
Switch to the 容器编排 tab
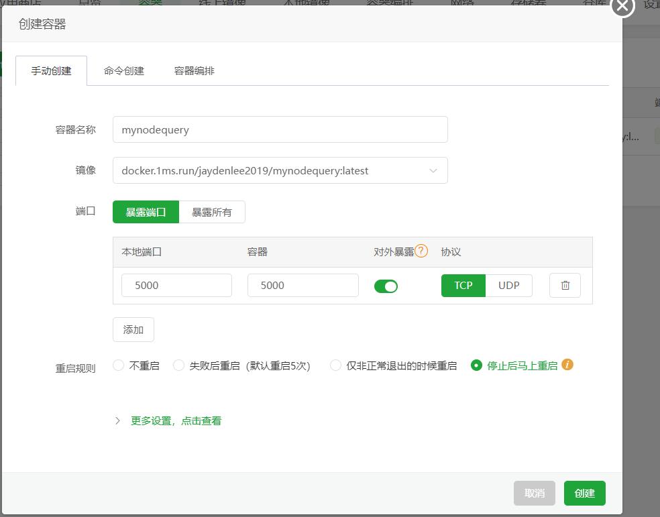tap(195, 70)
